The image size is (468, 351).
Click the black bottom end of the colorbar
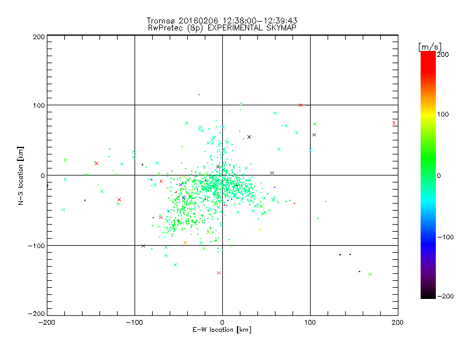(x=428, y=296)
